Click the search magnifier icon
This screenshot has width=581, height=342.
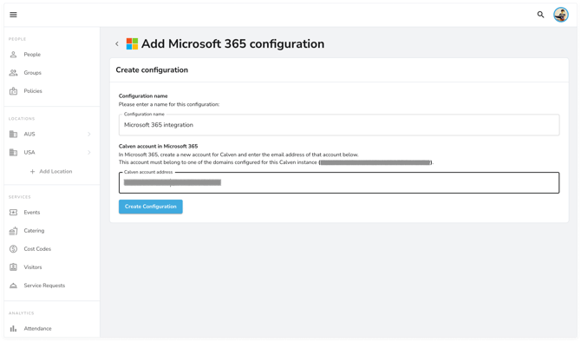point(540,15)
